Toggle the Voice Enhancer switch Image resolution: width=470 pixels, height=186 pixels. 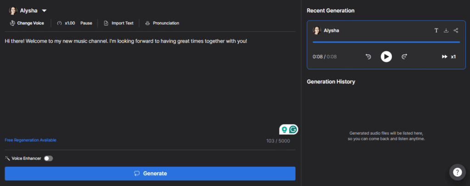(48, 159)
